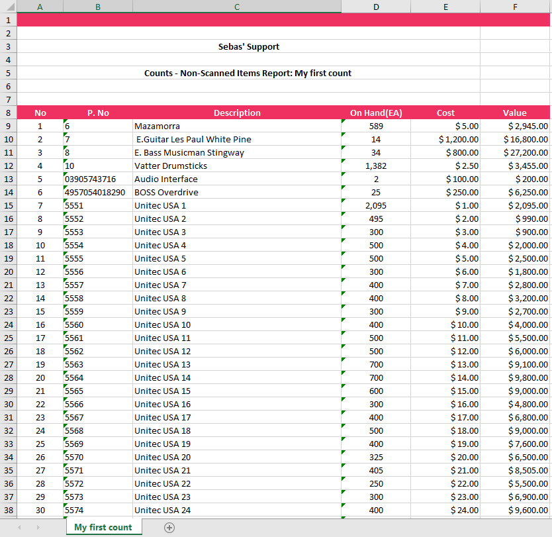
Task: Select column D header
Action: [376, 7]
